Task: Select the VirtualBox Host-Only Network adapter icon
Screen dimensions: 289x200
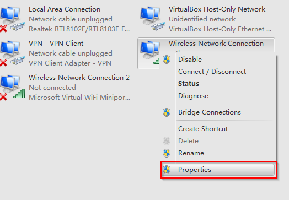Action: click(x=152, y=19)
